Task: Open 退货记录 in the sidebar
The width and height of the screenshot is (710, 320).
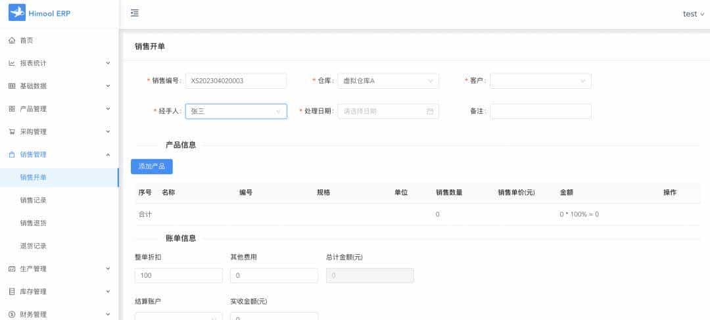Action: (x=59, y=246)
